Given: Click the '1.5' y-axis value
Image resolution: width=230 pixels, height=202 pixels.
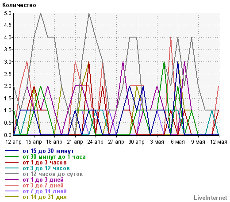Looking at the screenshot, I should (8, 99).
